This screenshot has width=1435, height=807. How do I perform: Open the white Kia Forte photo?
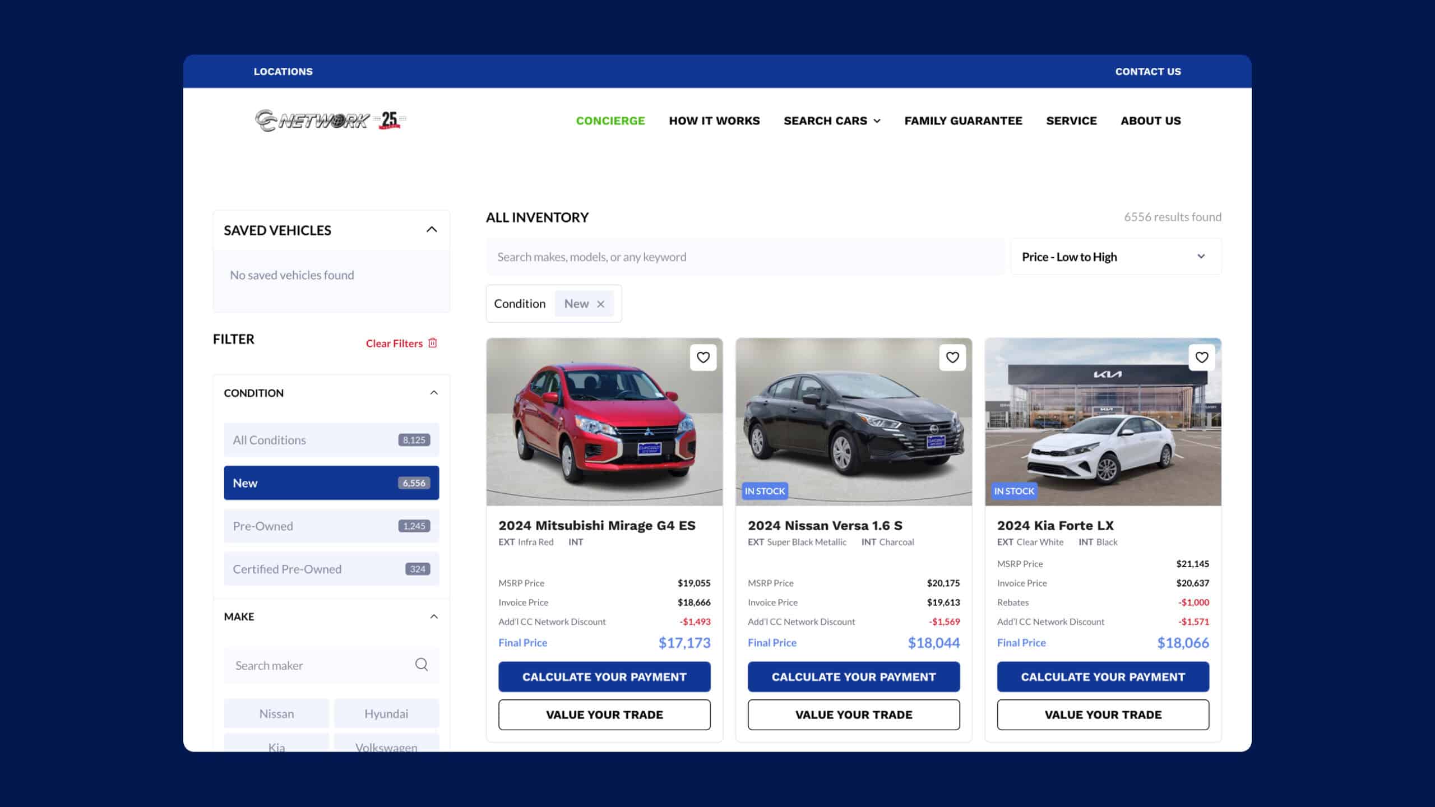1103,422
